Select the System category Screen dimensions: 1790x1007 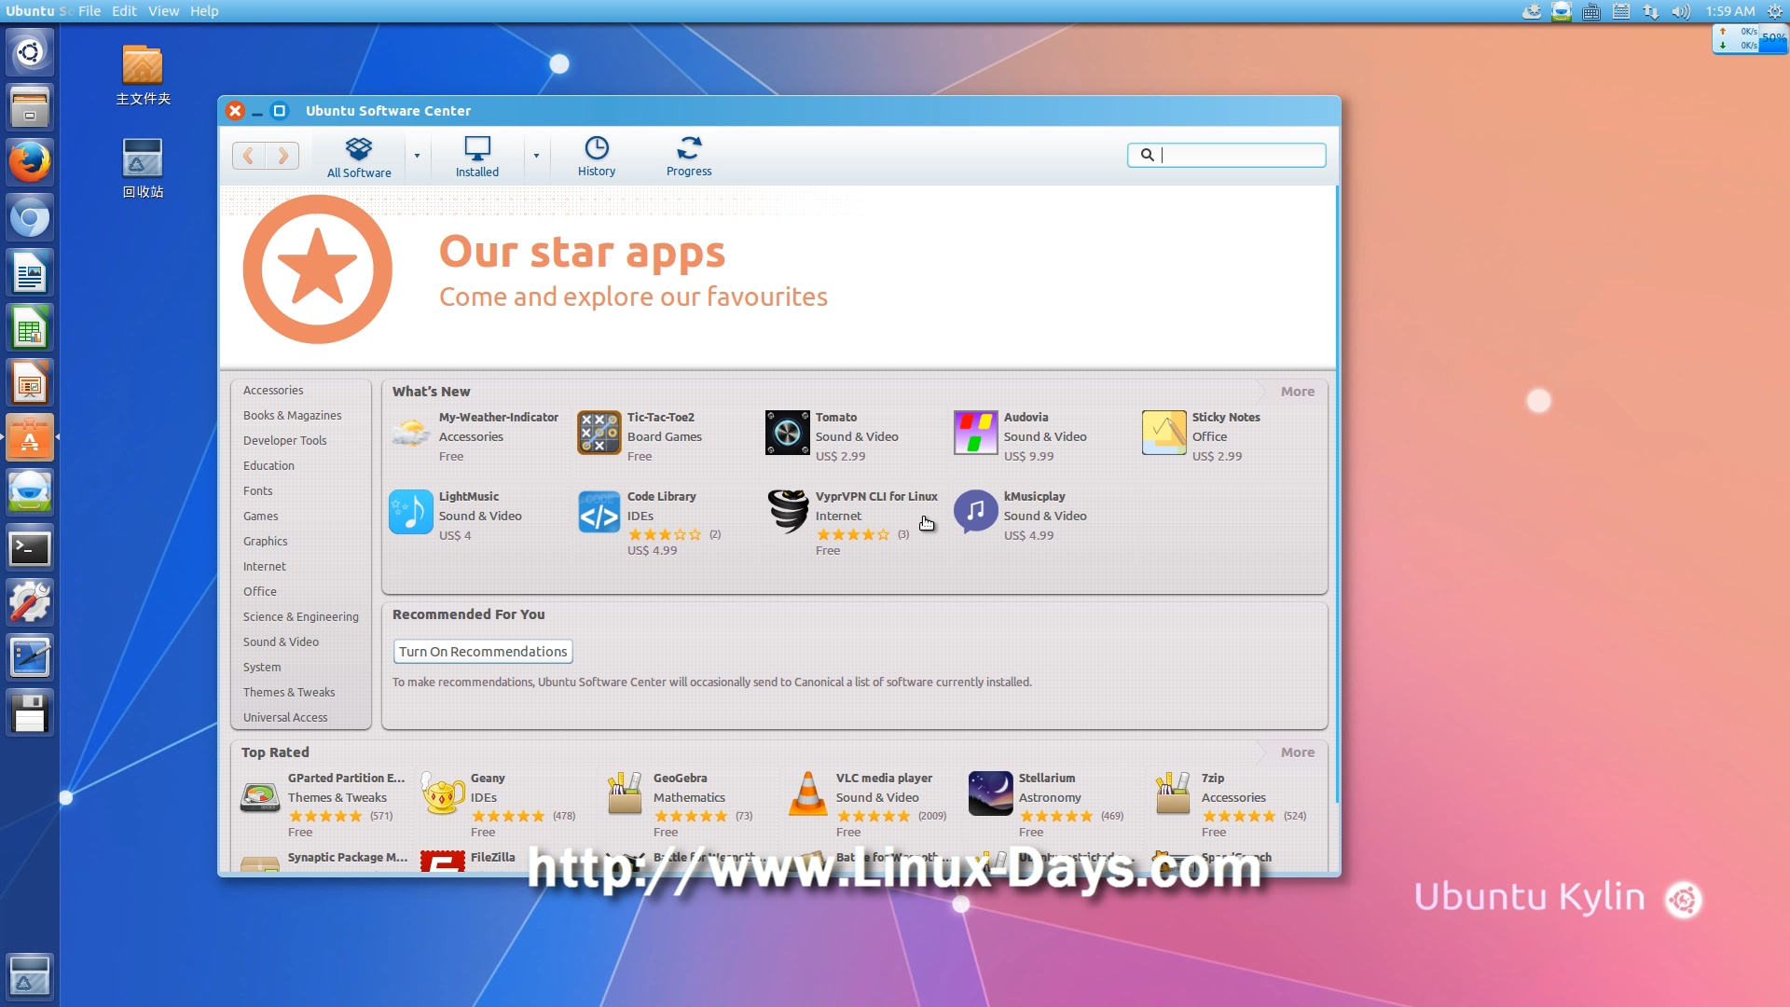click(262, 667)
